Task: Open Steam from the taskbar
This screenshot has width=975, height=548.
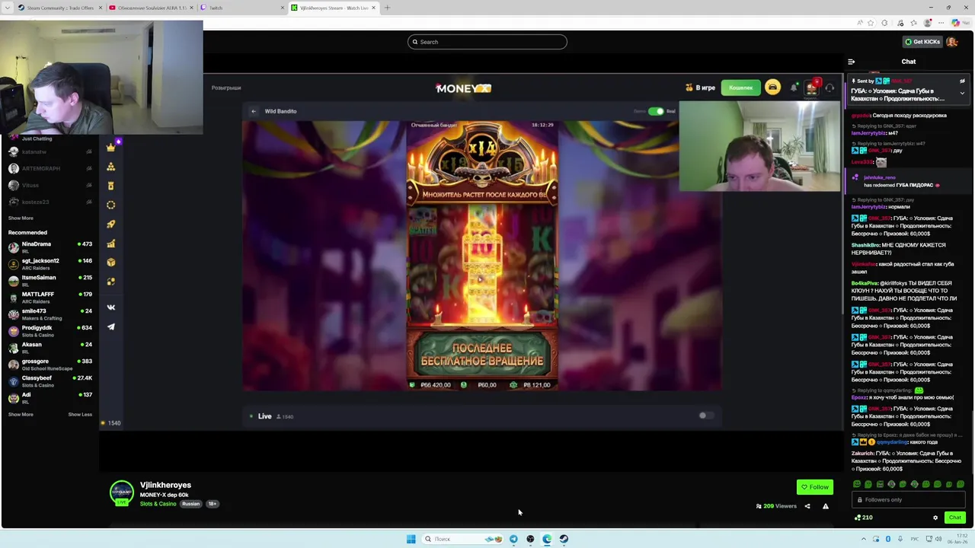Action: [564, 539]
